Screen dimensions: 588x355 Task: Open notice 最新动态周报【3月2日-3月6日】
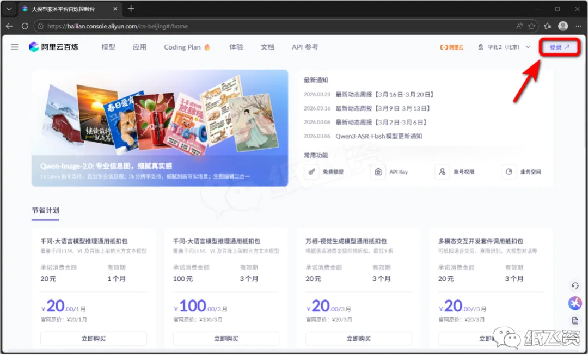pyautogui.click(x=381, y=122)
